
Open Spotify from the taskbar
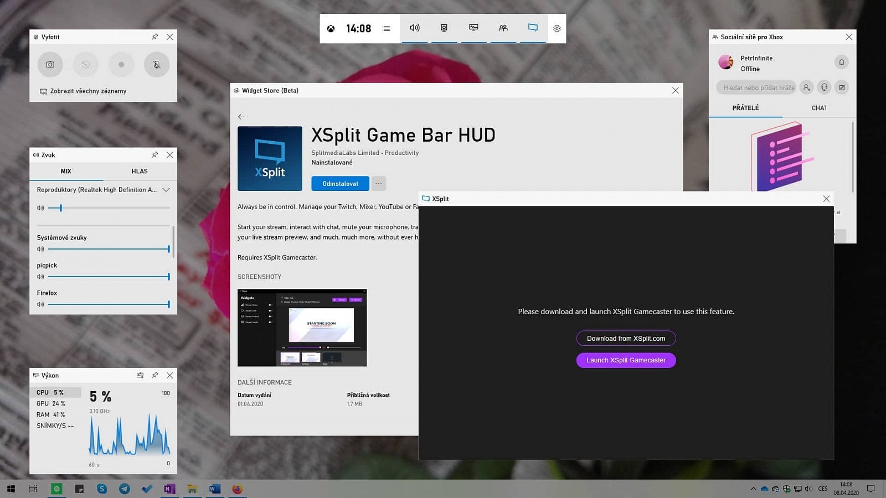(56, 489)
